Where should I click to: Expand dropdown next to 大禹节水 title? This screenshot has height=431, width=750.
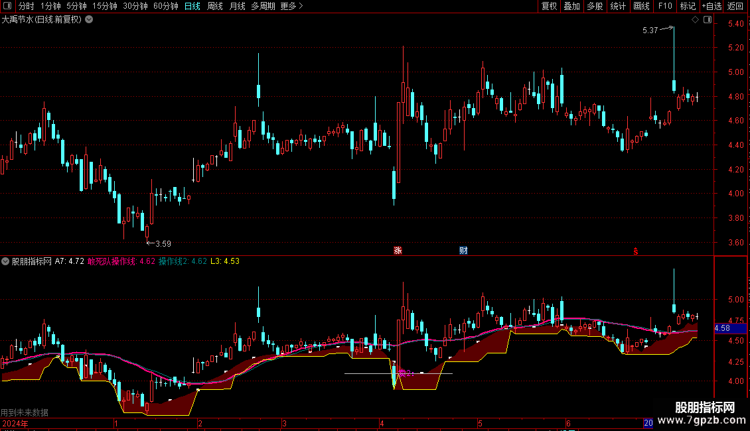click(x=89, y=20)
